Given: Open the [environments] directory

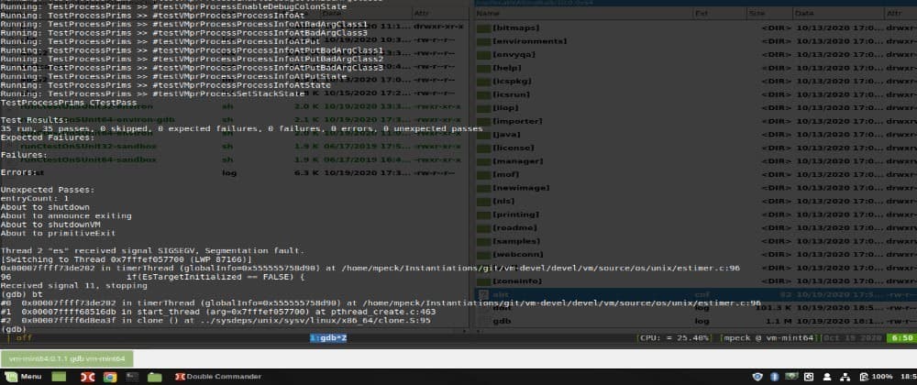Looking at the screenshot, I should [529, 41].
